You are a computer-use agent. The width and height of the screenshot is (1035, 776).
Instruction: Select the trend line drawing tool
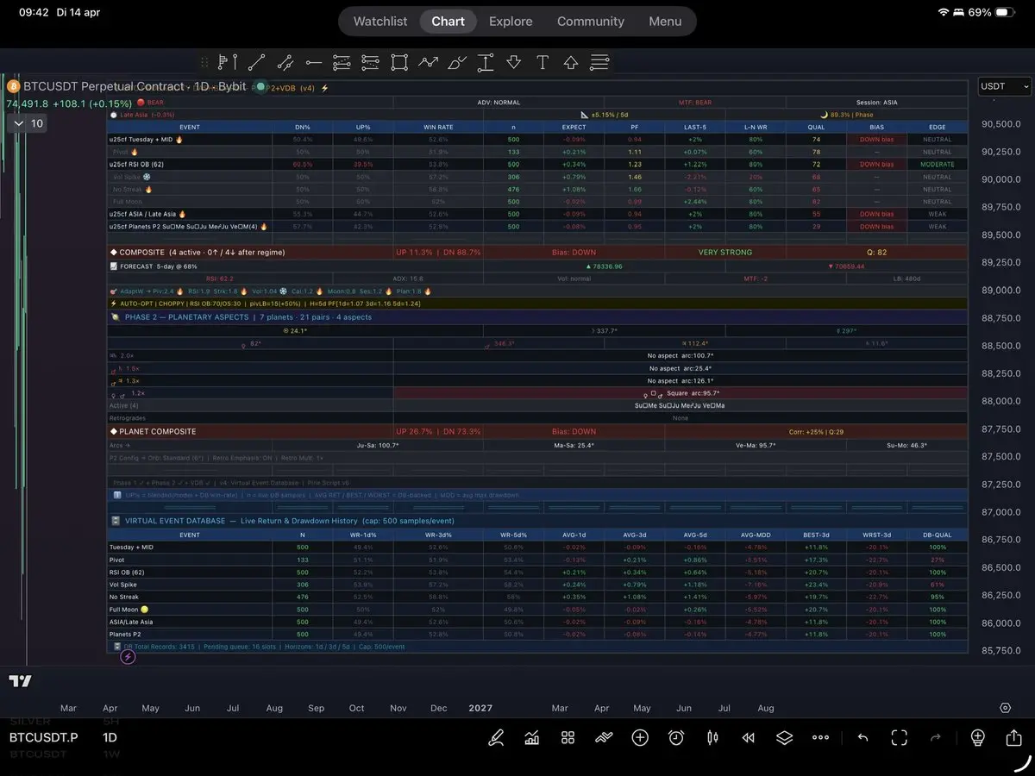point(256,62)
